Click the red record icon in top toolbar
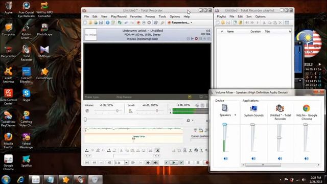The height and width of the screenshot is (184, 327). [138, 22]
